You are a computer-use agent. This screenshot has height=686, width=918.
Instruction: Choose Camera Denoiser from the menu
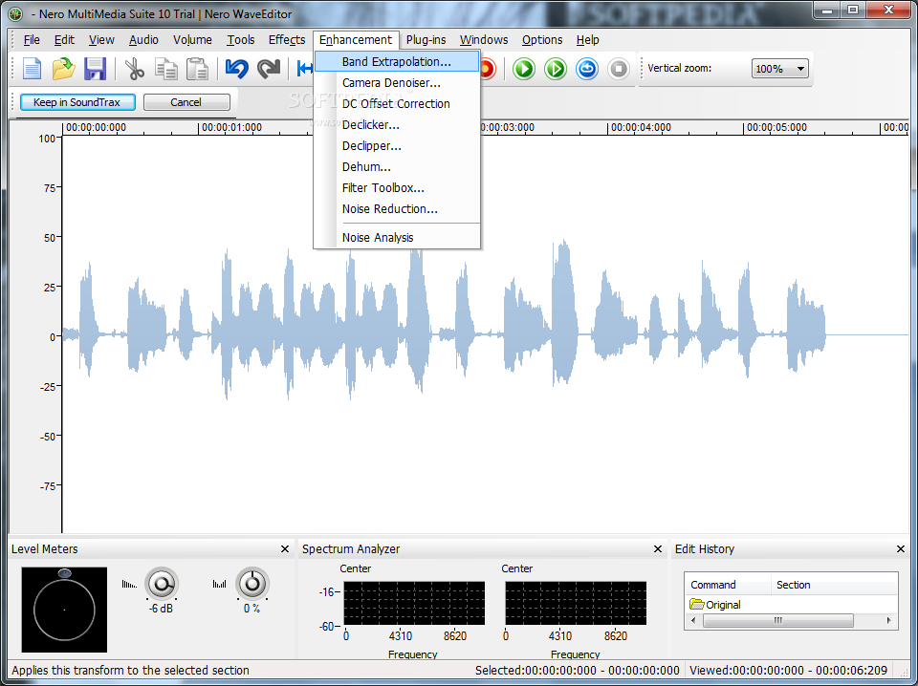(x=397, y=83)
